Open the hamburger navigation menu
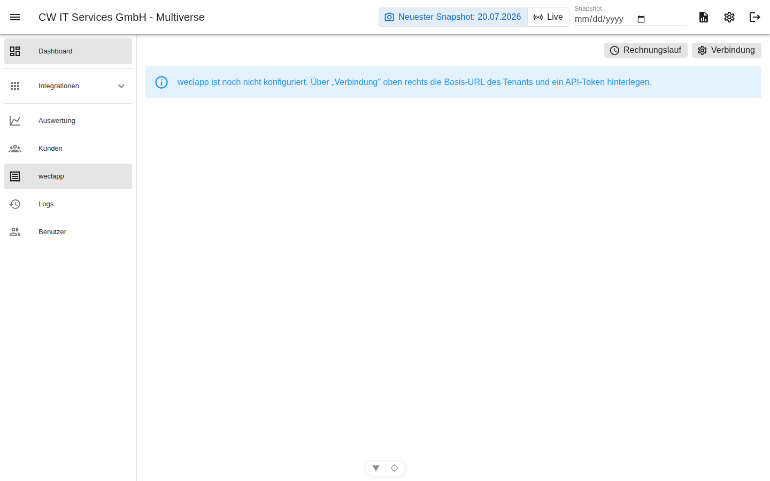Screen dimensions: 770x481 [x=15, y=17]
